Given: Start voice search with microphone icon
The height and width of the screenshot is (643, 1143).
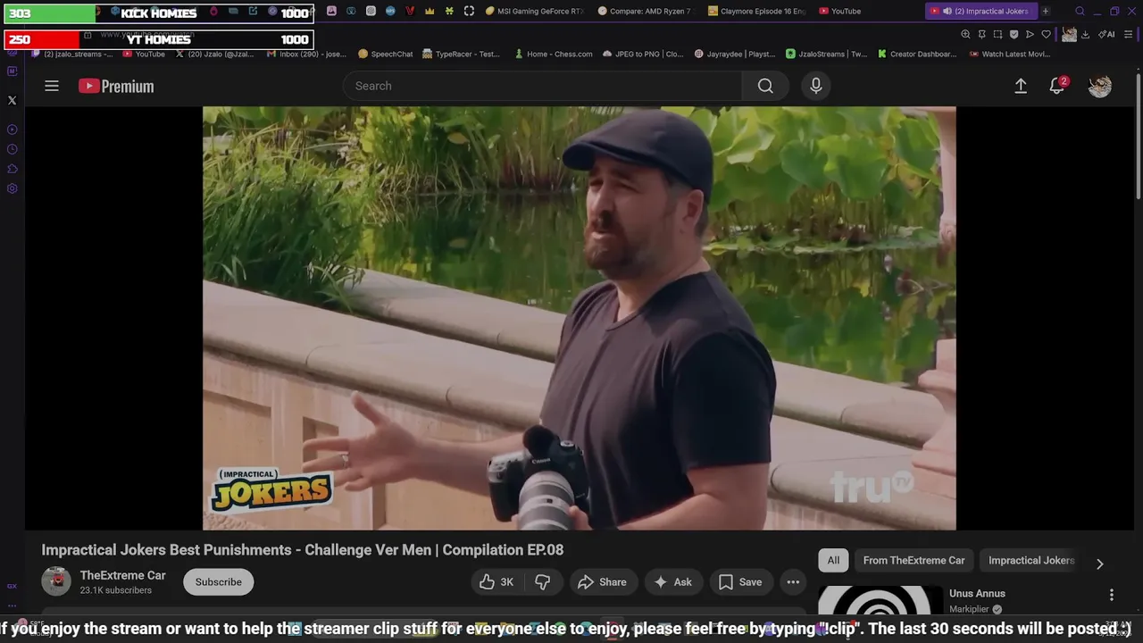Looking at the screenshot, I should [x=815, y=86].
